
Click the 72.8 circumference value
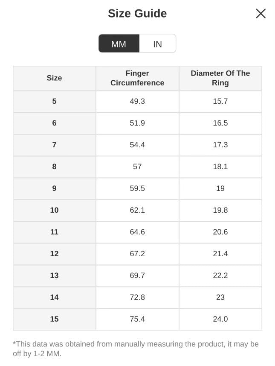pos(137,298)
